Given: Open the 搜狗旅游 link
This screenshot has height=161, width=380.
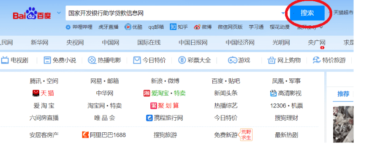Looking at the screenshot, I should [165, 135].
